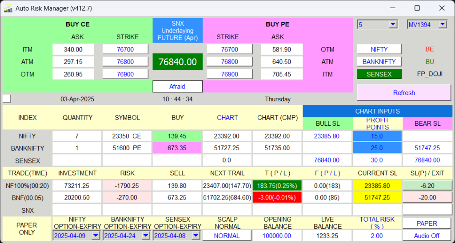Click the 51600 PE symbol cell
This screenshot has width=455, height=243.
click(127, 148)
